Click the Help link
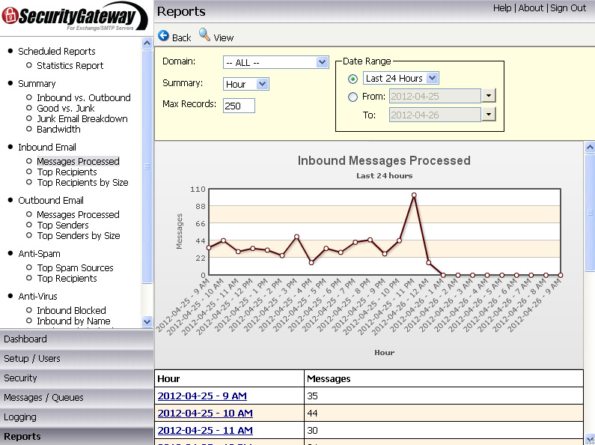 click(502, 8)
